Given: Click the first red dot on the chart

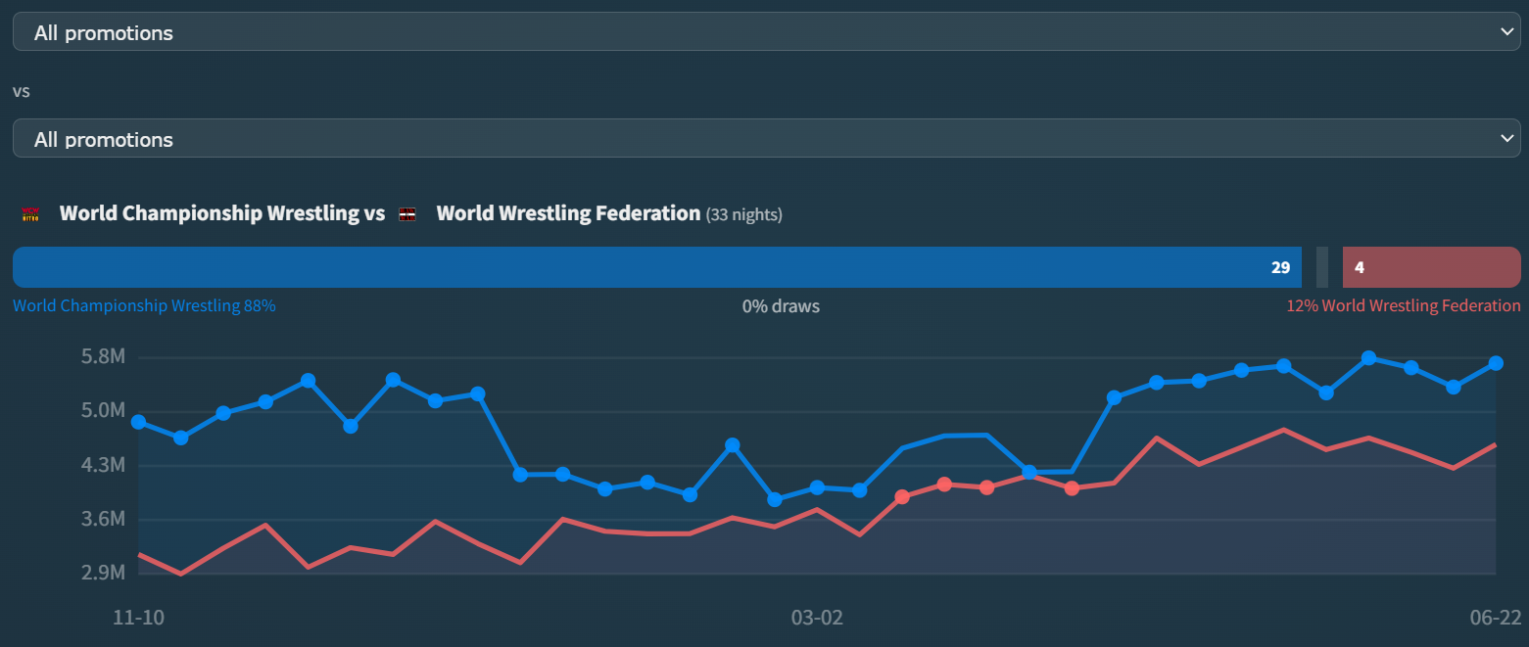Looking at the screenshot, I should tap(902, 497).
